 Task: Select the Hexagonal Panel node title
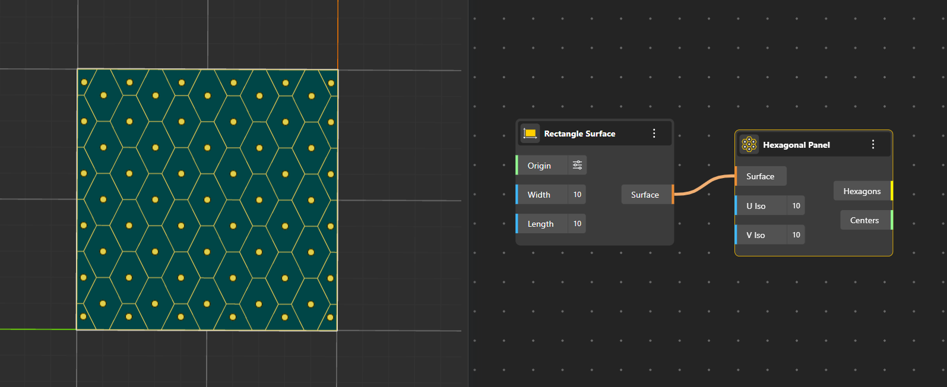coord(796,145)
